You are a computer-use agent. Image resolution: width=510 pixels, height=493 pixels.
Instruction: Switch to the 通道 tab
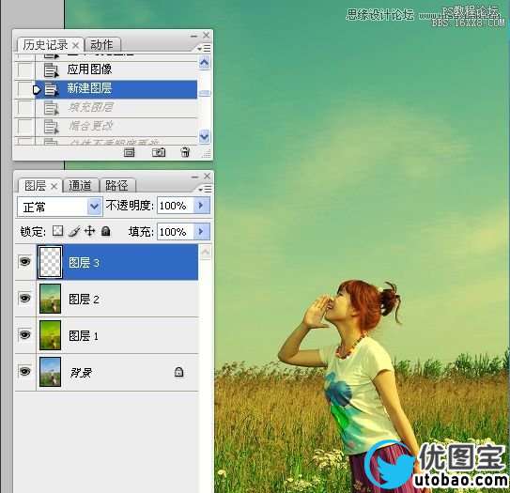[80, 186]
